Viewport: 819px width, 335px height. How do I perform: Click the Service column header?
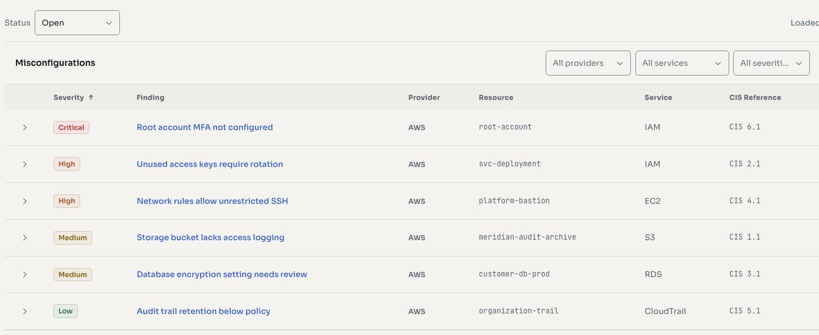click(x=658, y=98)
